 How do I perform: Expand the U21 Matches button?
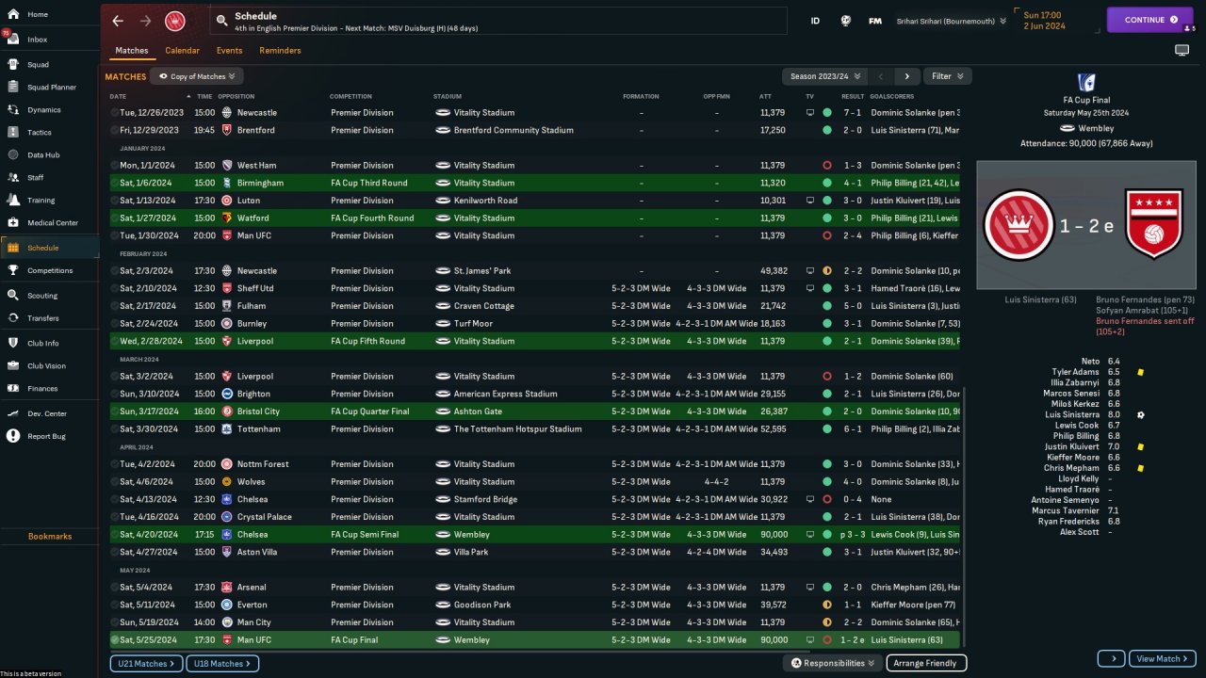(146, 664)
